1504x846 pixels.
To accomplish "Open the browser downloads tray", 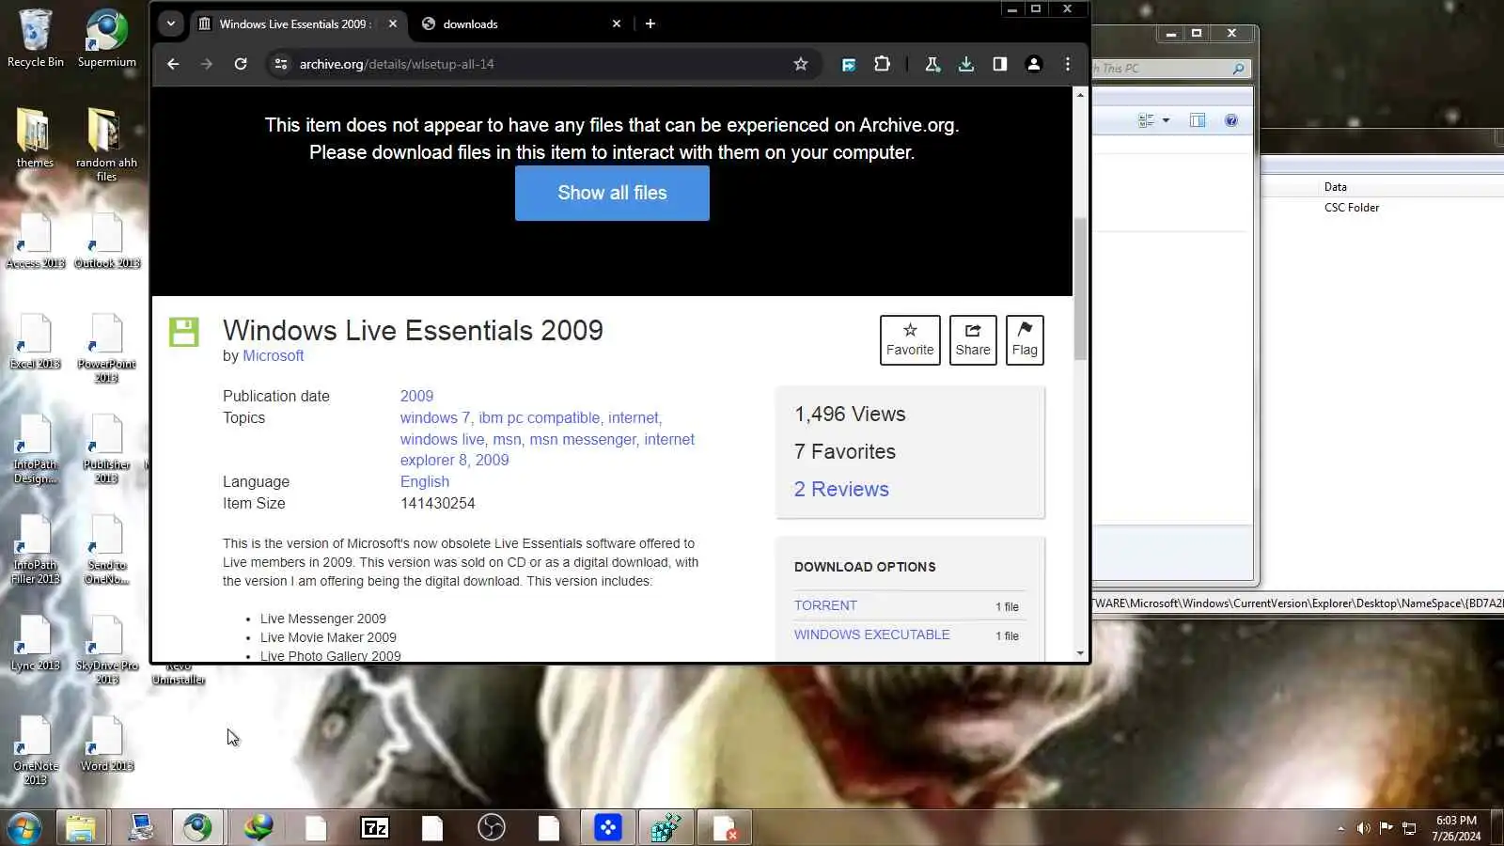I will click(965, 64).
